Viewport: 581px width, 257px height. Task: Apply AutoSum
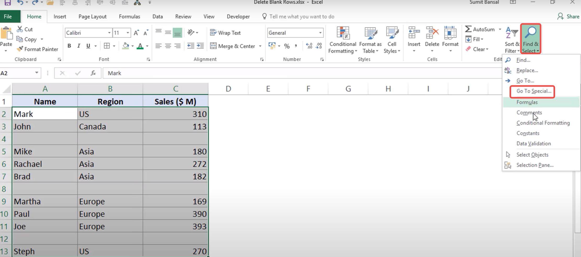481,29
